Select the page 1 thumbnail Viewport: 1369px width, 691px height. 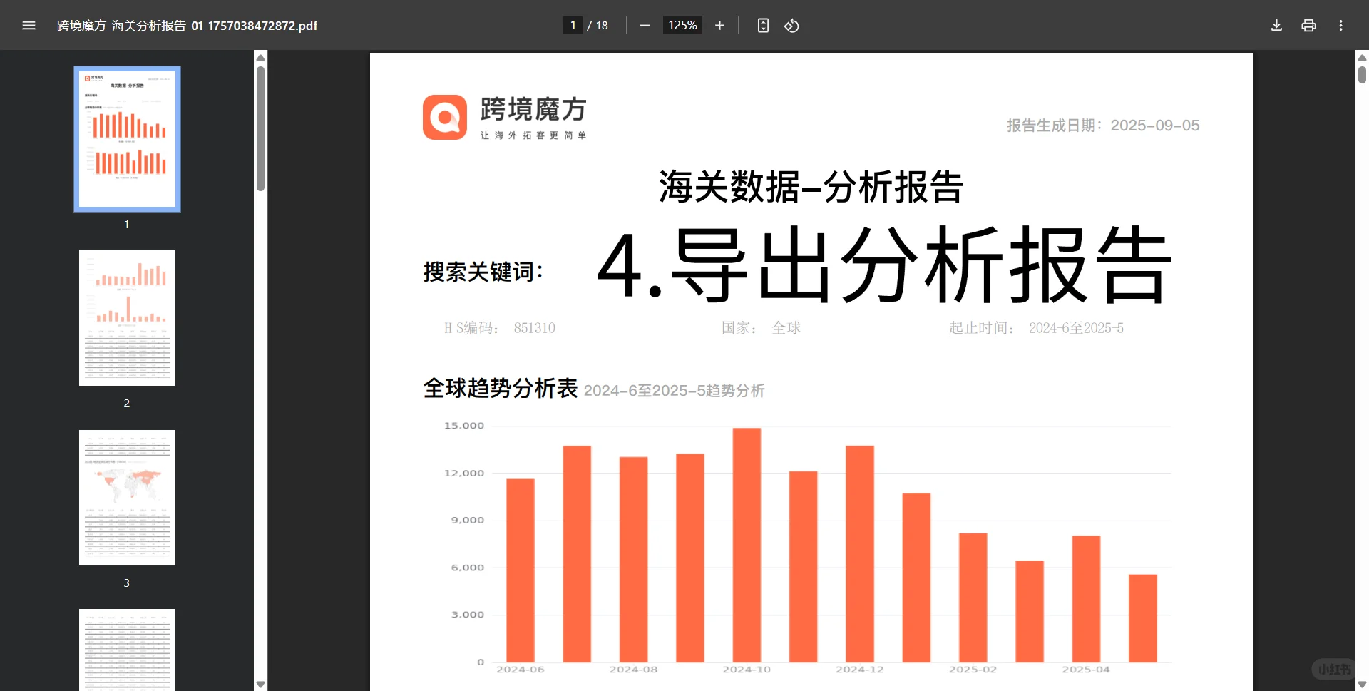tap(127, 138)
